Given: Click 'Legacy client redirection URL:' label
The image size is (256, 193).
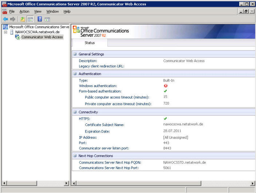Looking at the screenshot, I should tap(101, 66).
